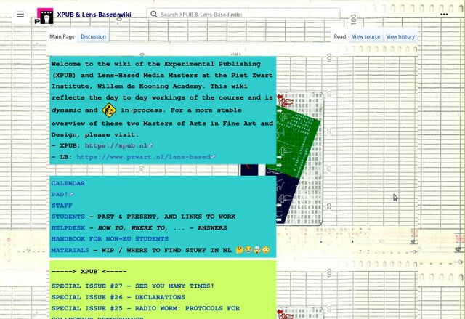Open the PAD! external link
The height and width of the screenshot is (319, 465).
click(61, 195)
